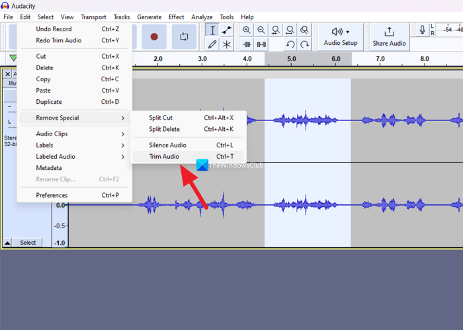Open Metadata from the Edit menu
463x330 pixels.
(74, 168)
